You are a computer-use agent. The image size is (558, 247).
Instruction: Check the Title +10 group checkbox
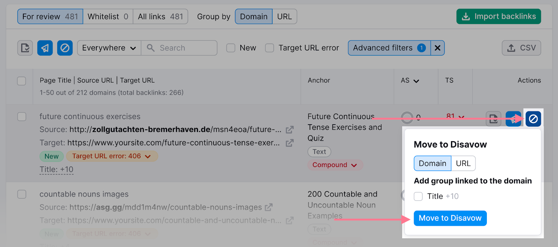[418, 197]
